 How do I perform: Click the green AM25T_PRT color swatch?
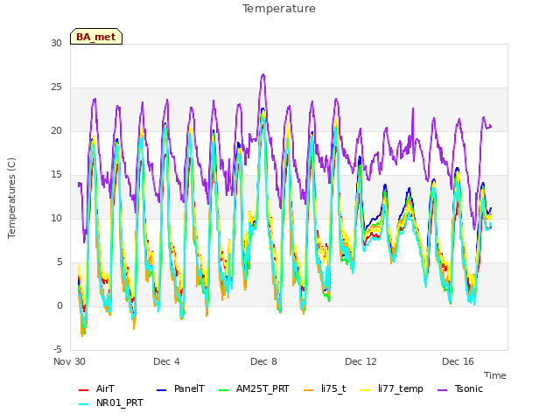[x=223, y=390]
